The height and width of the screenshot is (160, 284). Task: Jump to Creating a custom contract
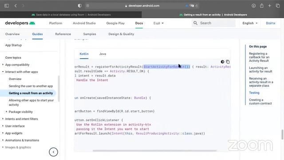point(260,102)
